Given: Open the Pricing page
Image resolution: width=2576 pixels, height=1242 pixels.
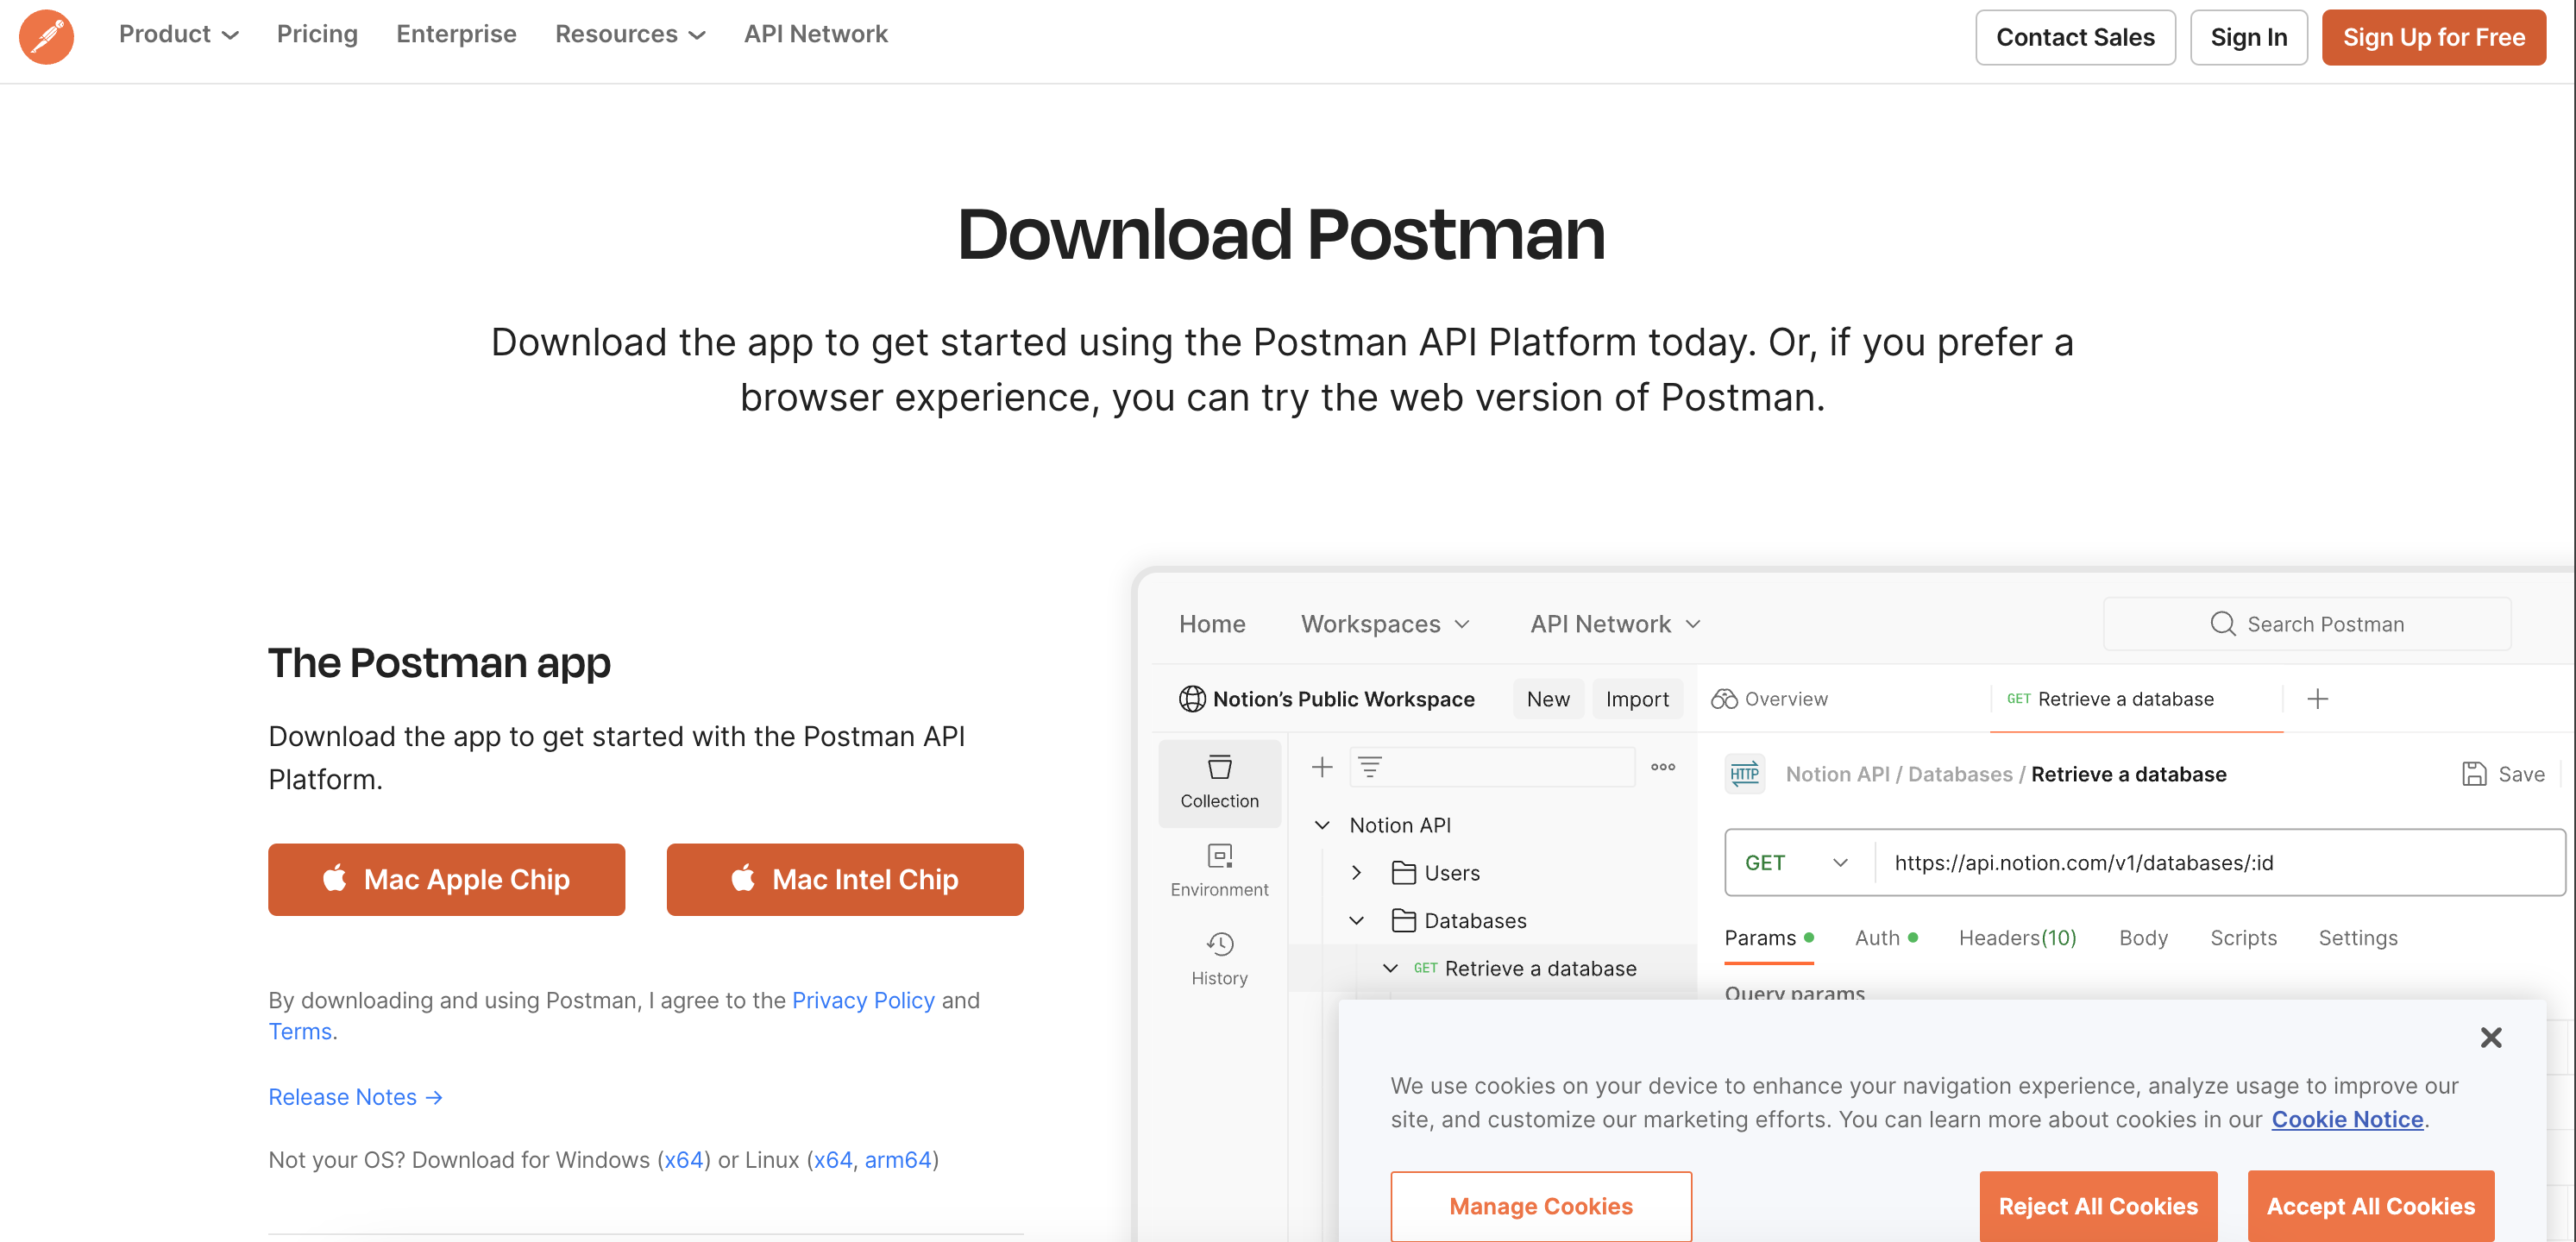Looking at the screenshot, I should coord(317,34).
